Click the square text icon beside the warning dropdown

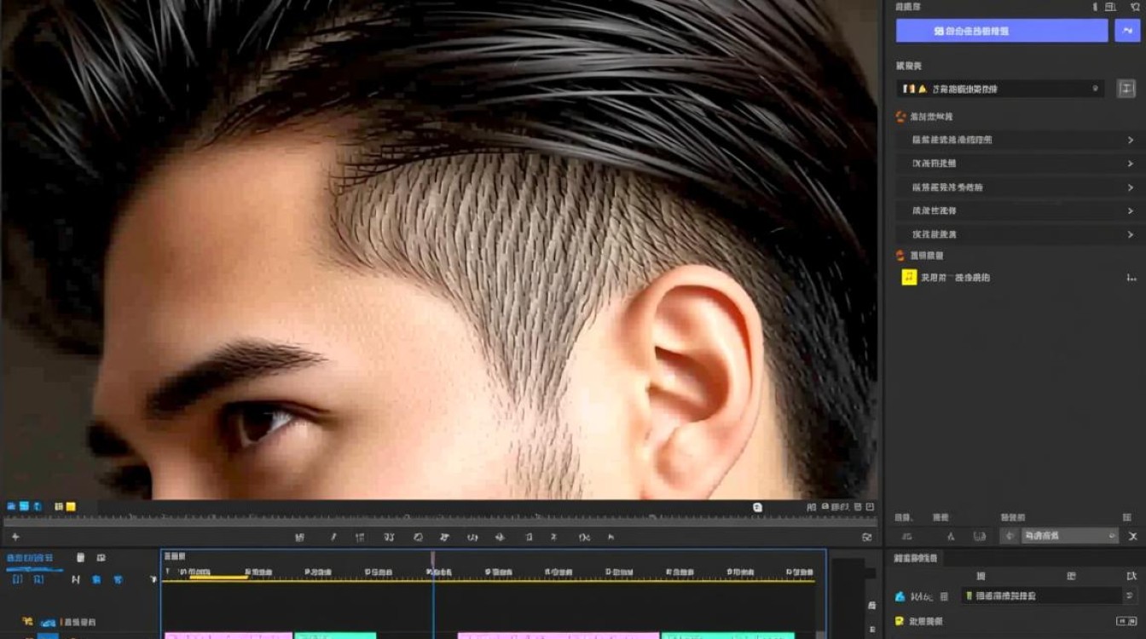click(1127, 89)
